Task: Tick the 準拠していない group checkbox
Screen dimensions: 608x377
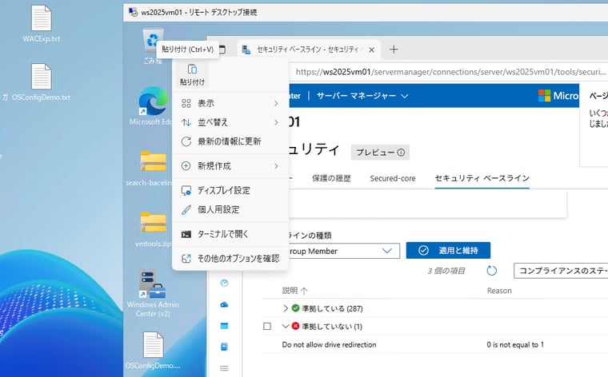Action: click(267, 327)
